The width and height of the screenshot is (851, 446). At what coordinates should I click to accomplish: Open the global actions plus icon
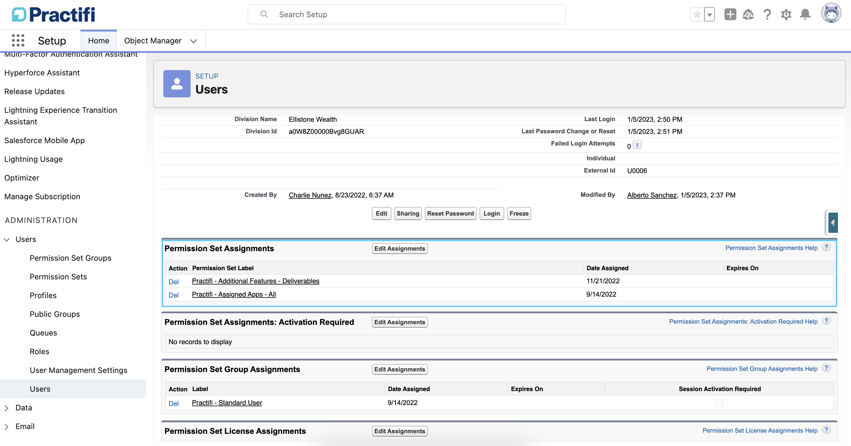pyautogui.click(x=730, y=15)
